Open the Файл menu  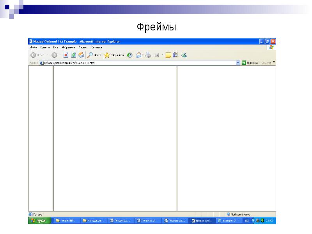coord(33,47)
